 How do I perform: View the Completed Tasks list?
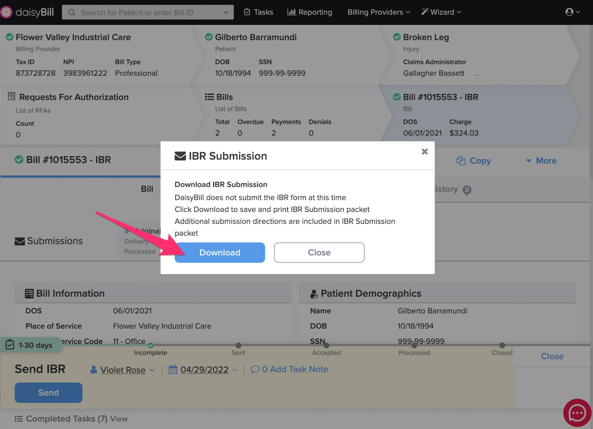pyautogui.click(x=119, y=419)
